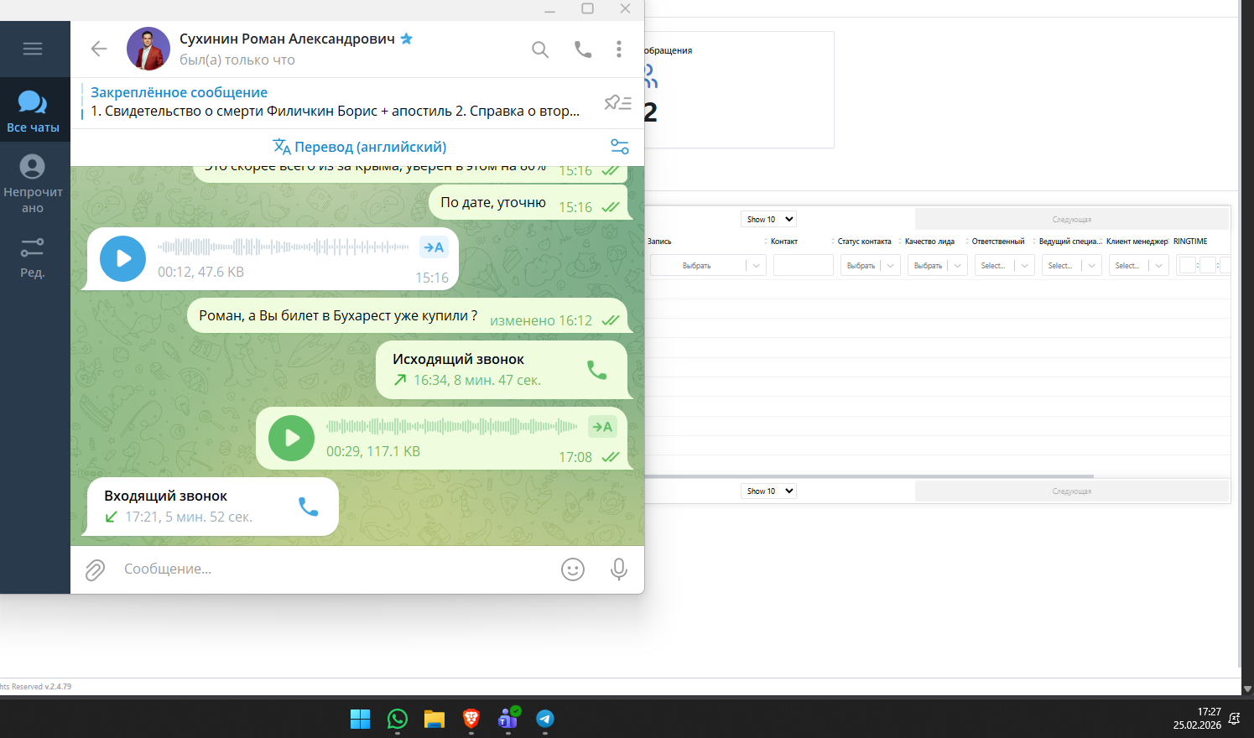This screenshot has height=738, width=1254.
Task: Open the notification bell in system tray
Action: (1235, 719)
